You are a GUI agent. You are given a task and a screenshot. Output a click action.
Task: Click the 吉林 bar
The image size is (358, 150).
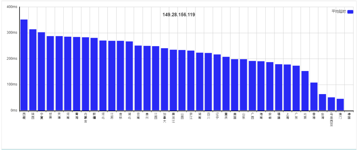pyautogui.click(x=120, y=76)
